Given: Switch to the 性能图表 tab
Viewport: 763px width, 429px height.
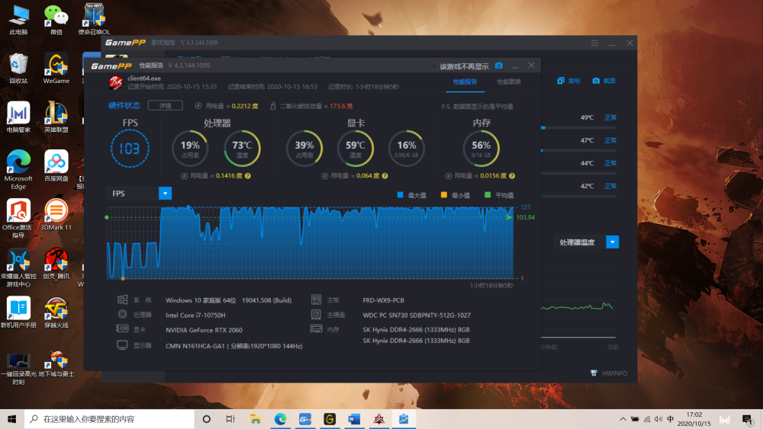Looking at the screenshot, I should coord(509,82).
